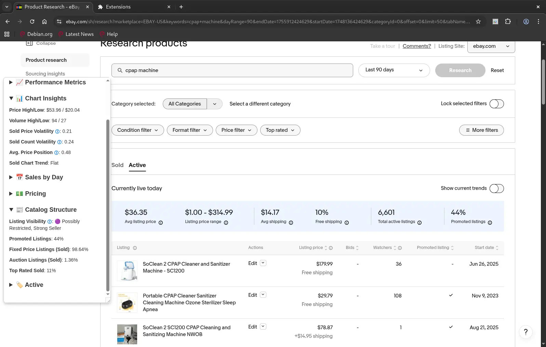
Task: Open the Comments? link
Action: coord(416,46)
